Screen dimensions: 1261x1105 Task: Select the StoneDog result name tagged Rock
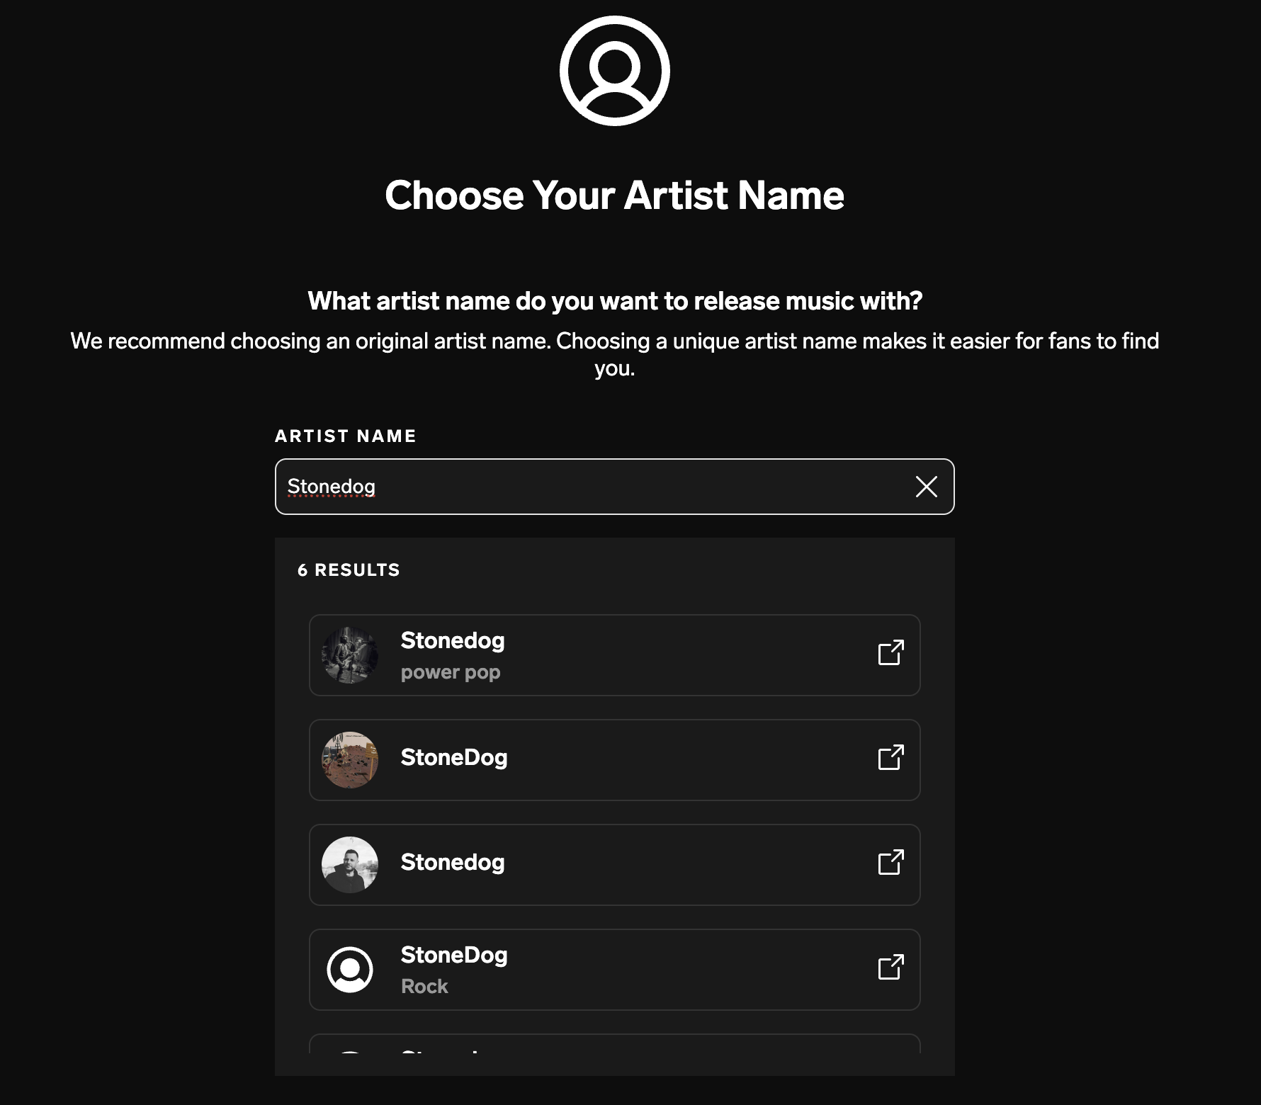454,955
